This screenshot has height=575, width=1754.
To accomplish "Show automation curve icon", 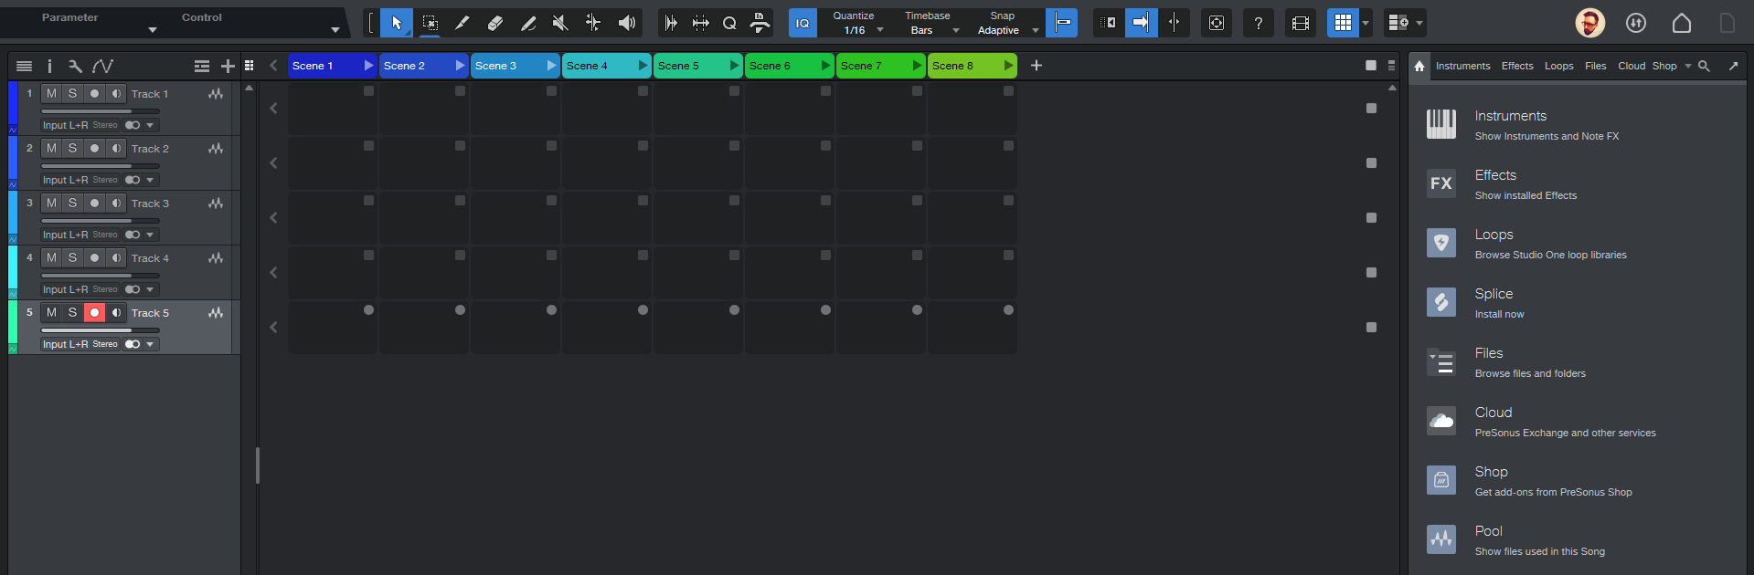I will [x=102, y=66].
